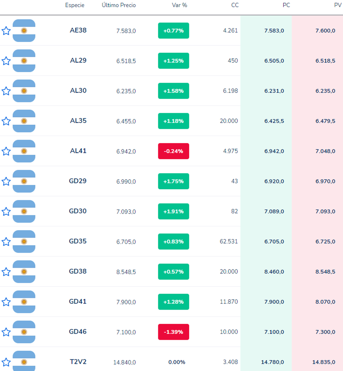
Task: Click the Argentina flag icon beside GD46
Action: (24, 332)
